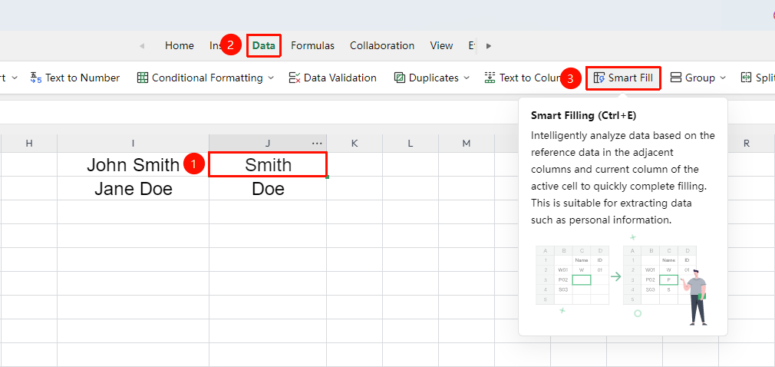Expand the Conditional Formatting dropdown arrow
The height and width of the screenshot is (367, 775).
tap(270, 78)
